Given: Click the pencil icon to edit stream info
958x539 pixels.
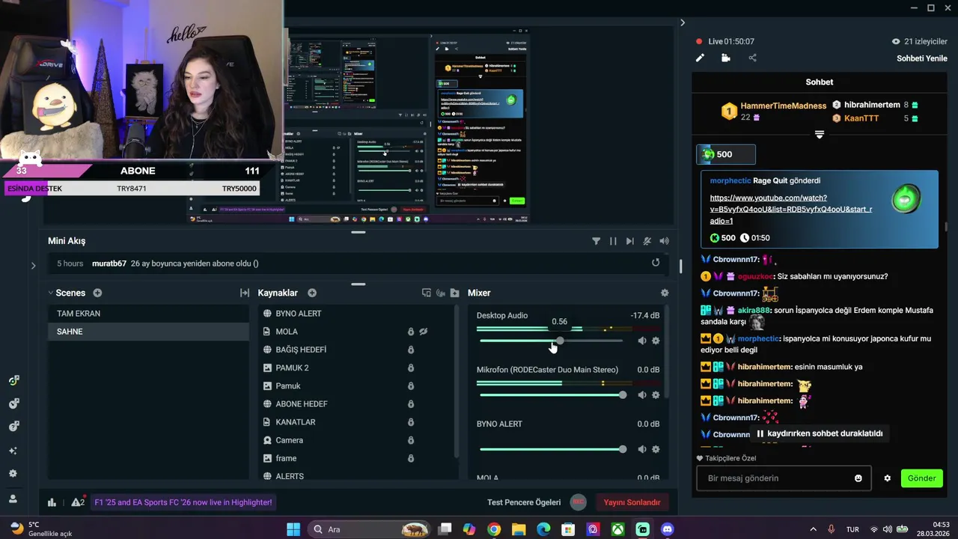Looking at the screenshot, I should coord(700,58).
